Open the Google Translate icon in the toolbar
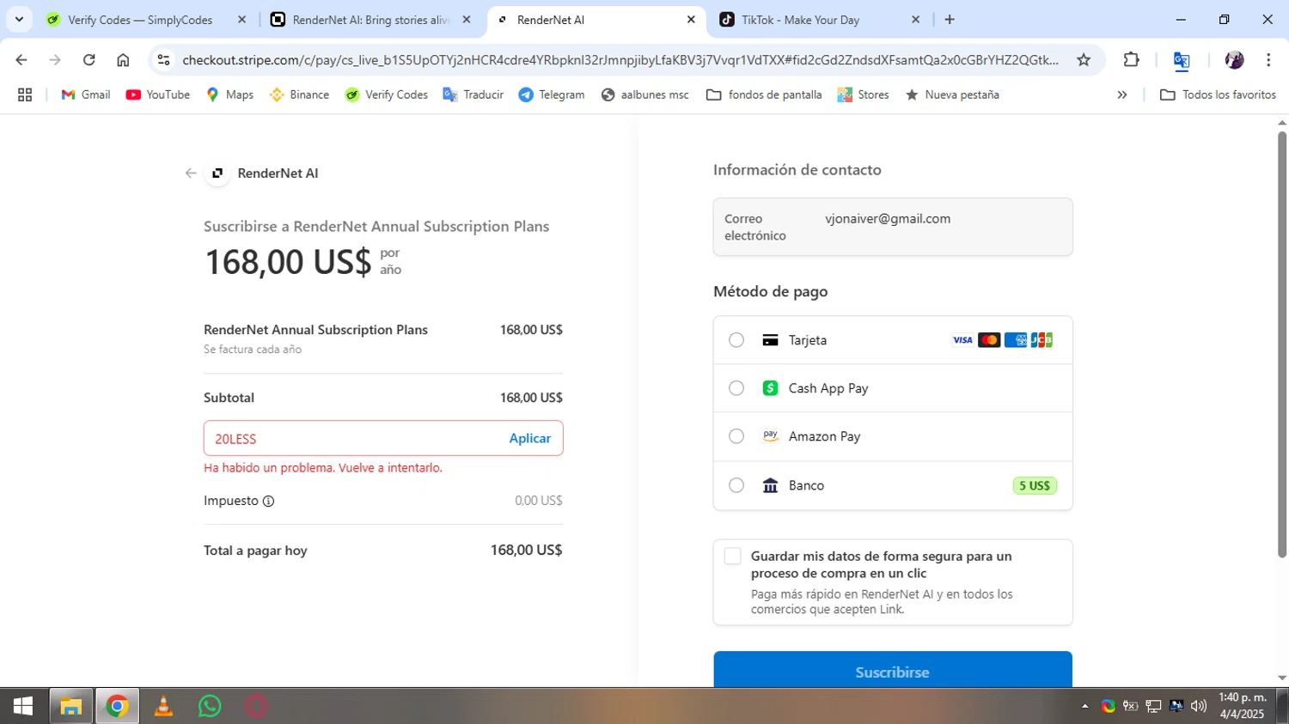The height and width of the screenshot is (724, 1289). point(1182,59)
